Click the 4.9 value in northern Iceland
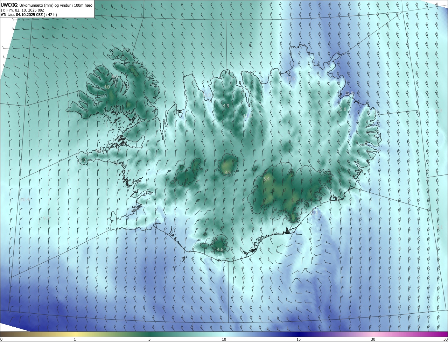The image size is (448, 342). tap(226, 106)
